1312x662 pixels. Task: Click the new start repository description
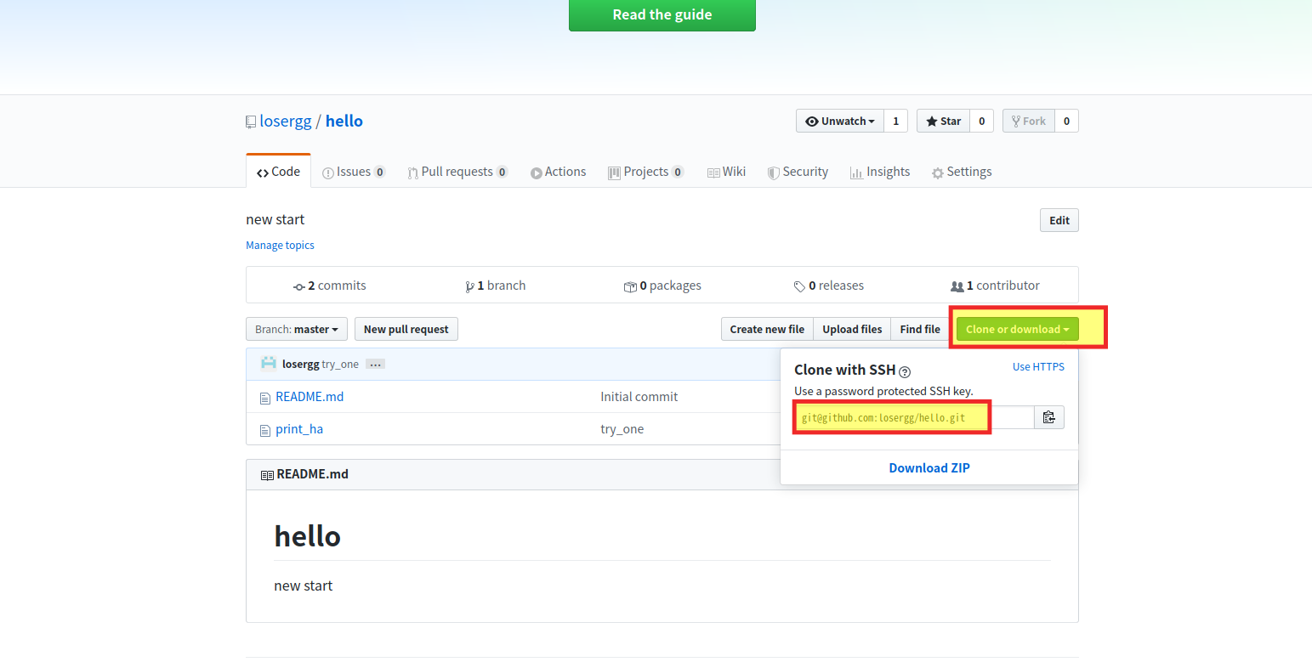click(275, 219)
